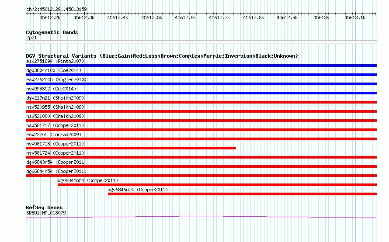Open the dgv6843n54 (Cooper2011) label
The image size is (389, 242).
56,162
